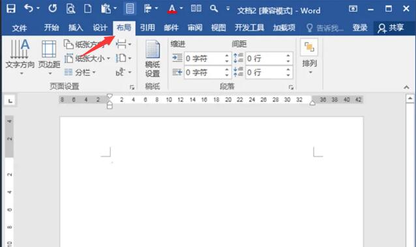
Task: Switch to the 开始 tab
Action: 52,27
